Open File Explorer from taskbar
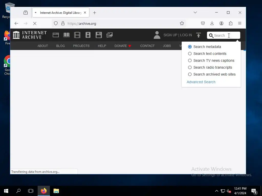The width and height of the screenshot is (262, 196). 56,191
